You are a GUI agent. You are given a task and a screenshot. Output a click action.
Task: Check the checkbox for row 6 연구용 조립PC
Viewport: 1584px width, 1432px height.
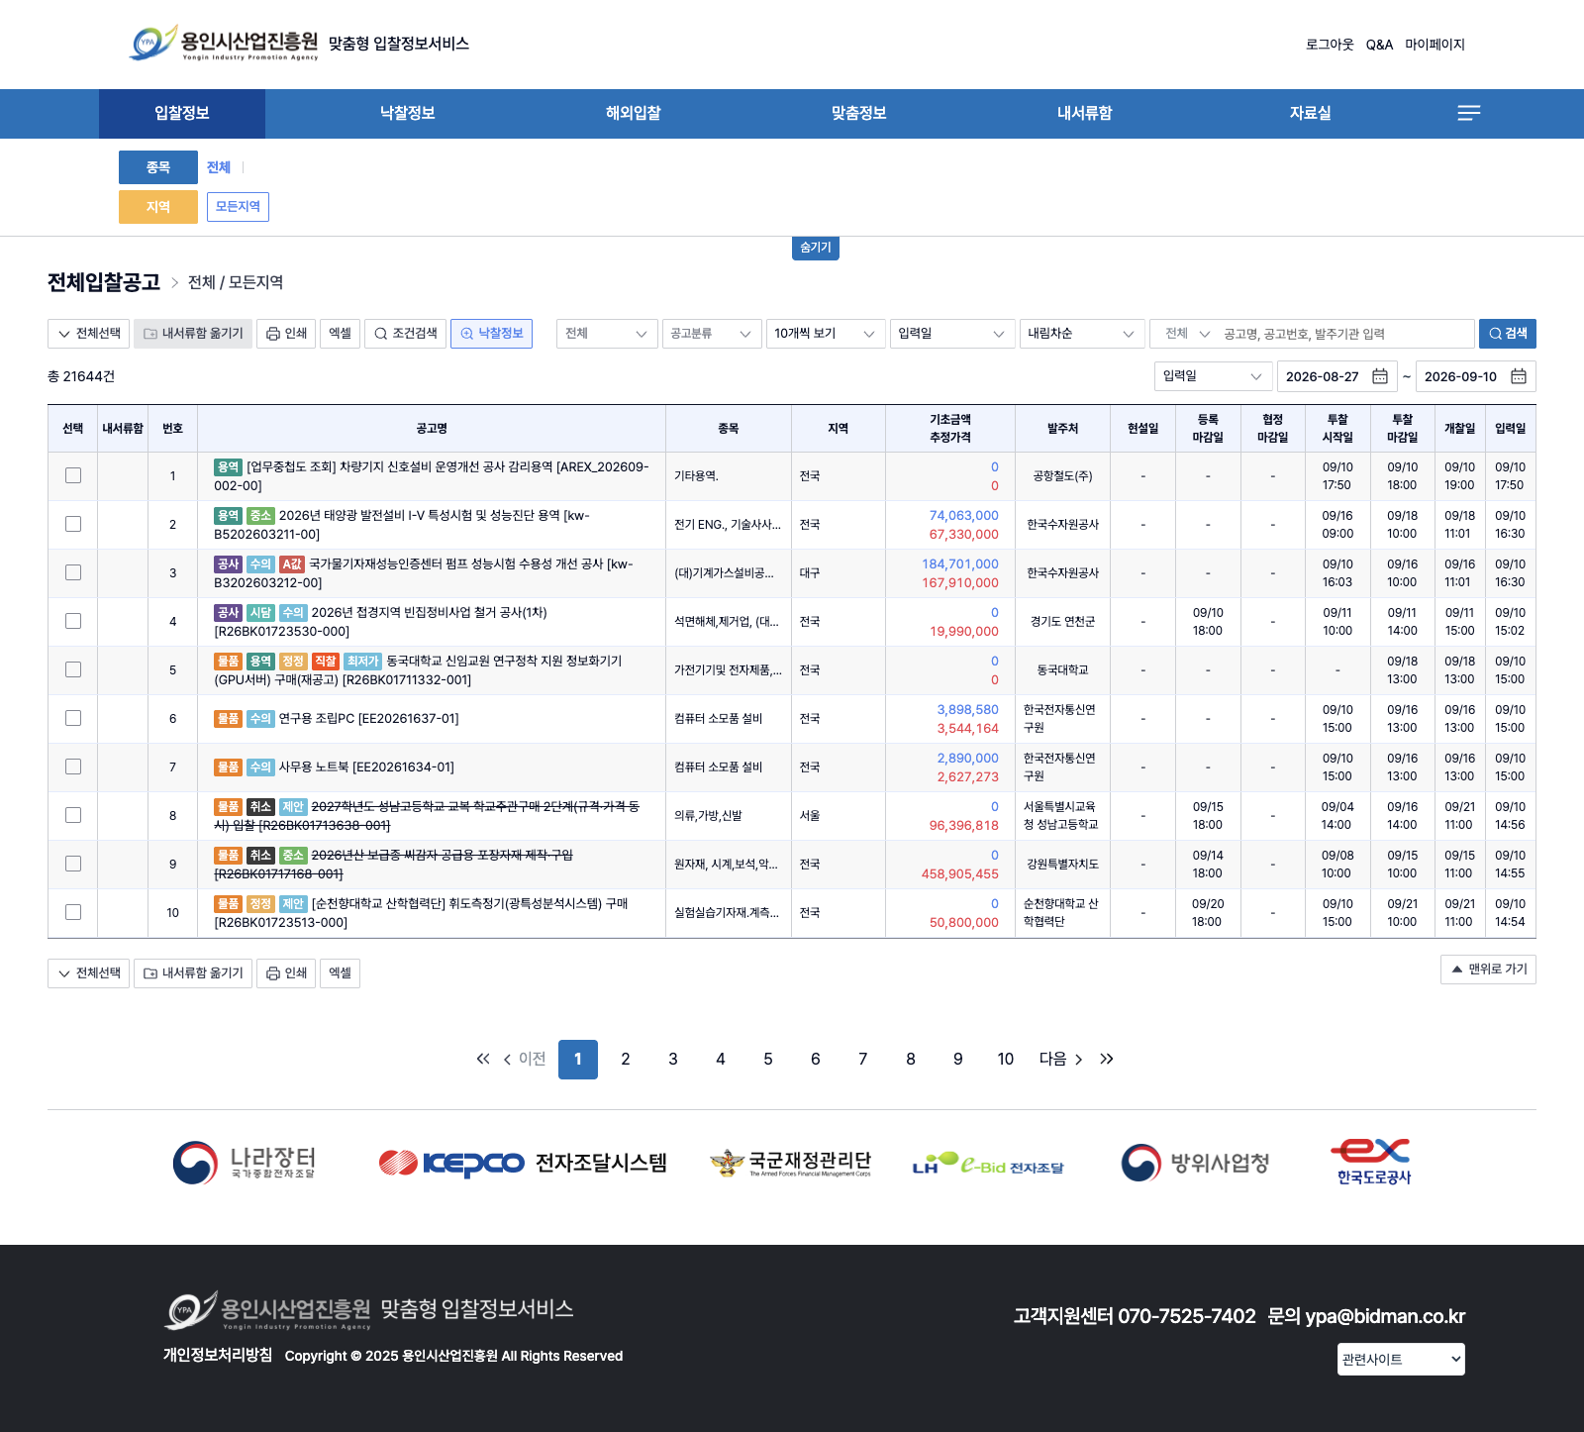73,718
